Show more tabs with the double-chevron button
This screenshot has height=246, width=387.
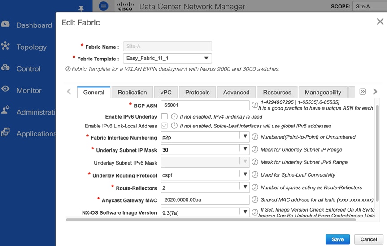363,91
